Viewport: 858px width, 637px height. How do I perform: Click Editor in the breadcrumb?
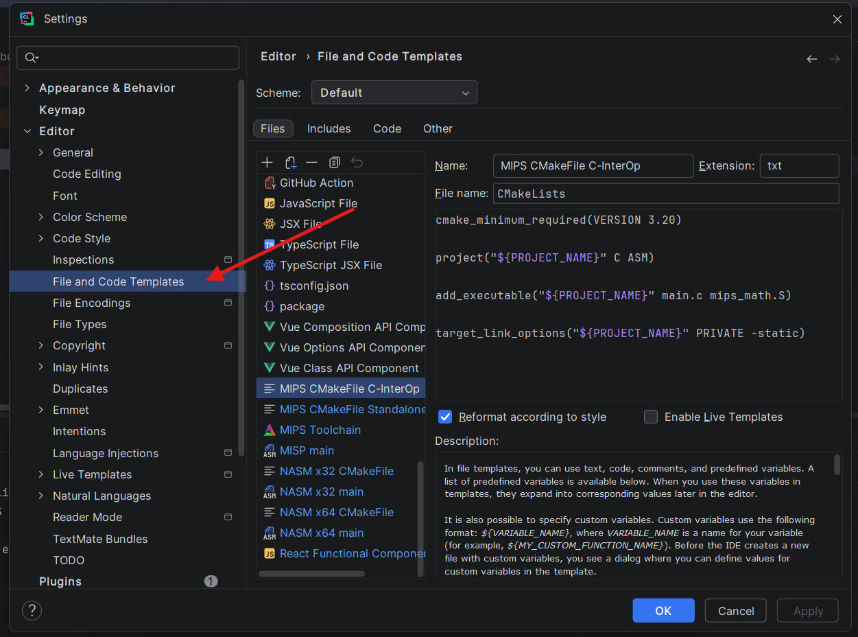(x=278, y=56)
